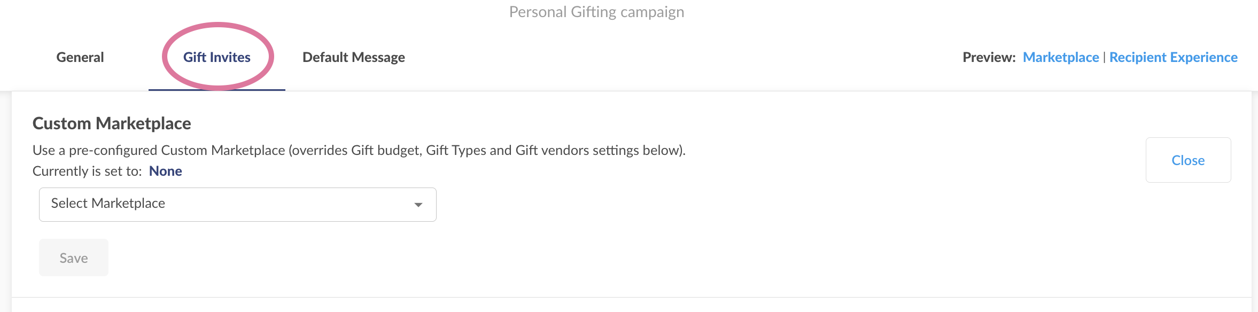Click the active tab underline below Gift Invites
This screenshot has width=1258, height=312.
[x=217, y=90]
